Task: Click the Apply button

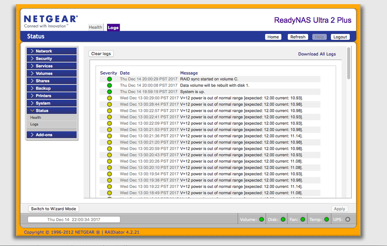Action: click(339, 209)
